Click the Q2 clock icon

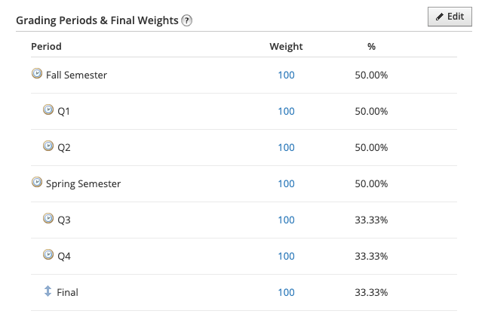pyautogui.click(x=48, y=146)
